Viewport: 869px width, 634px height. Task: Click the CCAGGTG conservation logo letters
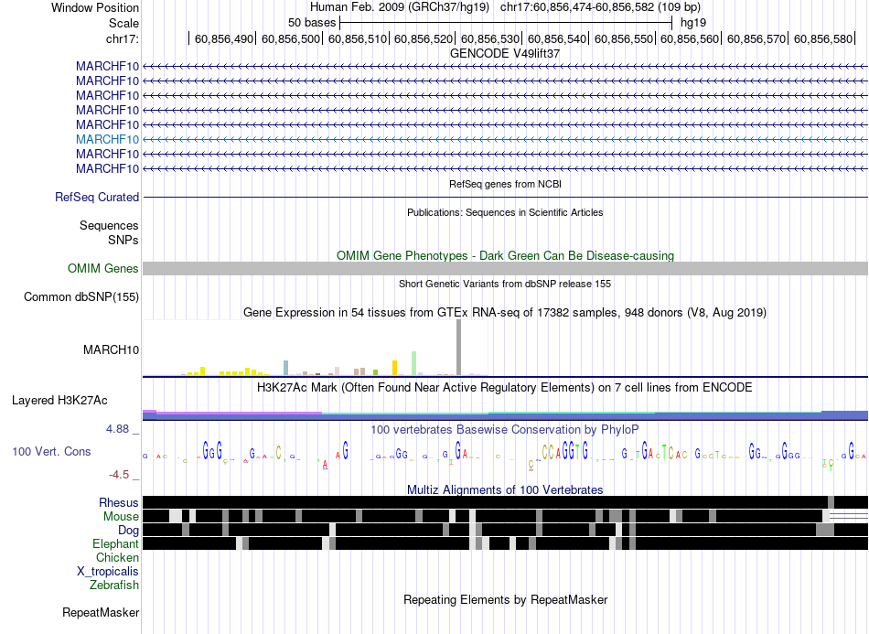tap(565, 452)
